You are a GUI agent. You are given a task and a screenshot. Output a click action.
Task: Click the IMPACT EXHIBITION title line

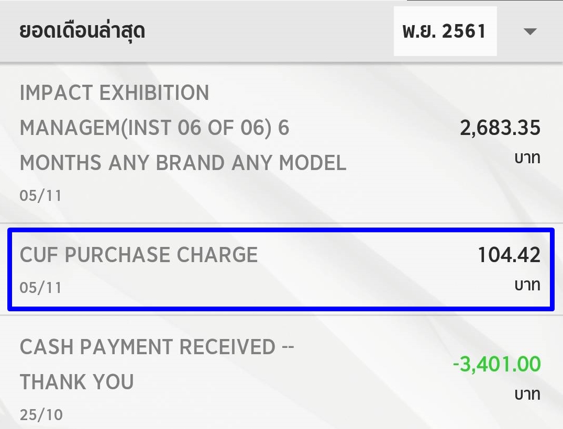pyautogui.click(x=114, y=94)
